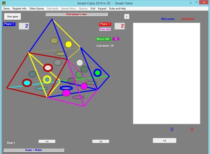Click the 'Player 1:' blue label
The image size is (210, 154).
pyautogui.click(x=9, y=24)
